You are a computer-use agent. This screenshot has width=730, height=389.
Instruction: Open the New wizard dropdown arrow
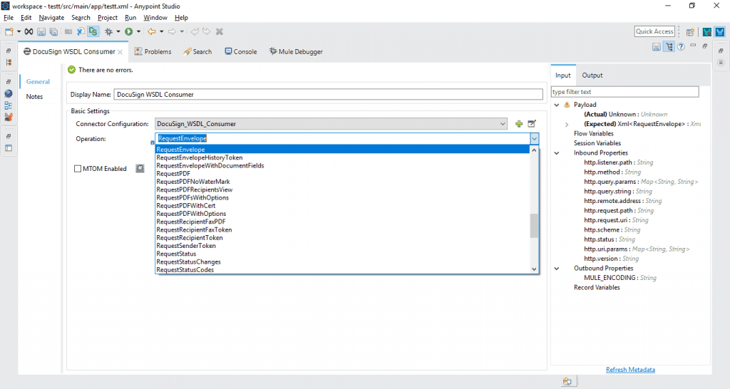19,31
